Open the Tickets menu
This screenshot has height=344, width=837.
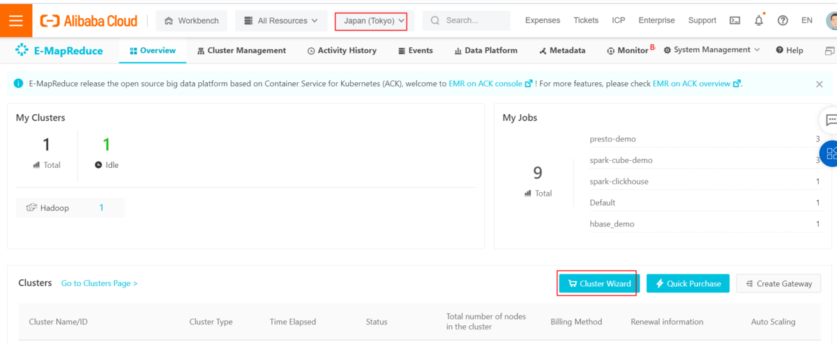pyautogui.click(x=586, y=21)
